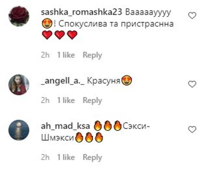
Task: View the moon avatar of ah_mad_ksa
Action: click(x=19, y=130)
